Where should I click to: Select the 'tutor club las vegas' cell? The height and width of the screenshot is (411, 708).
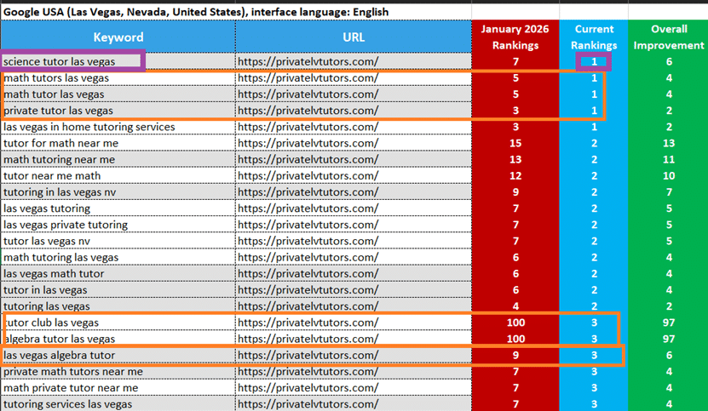(118, 323)
